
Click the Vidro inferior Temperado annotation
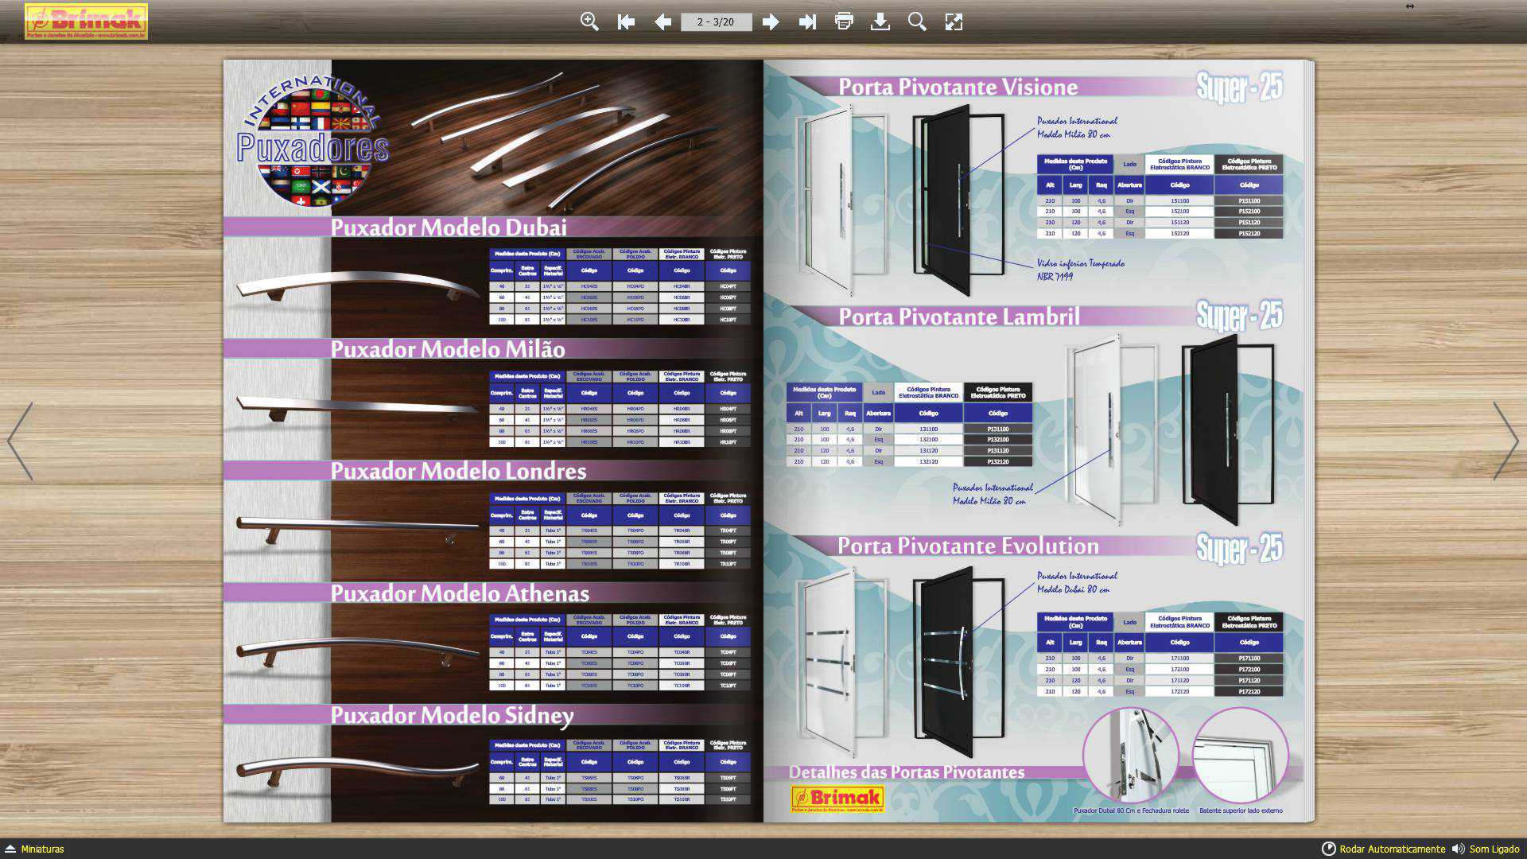(x=1080, y=270)
